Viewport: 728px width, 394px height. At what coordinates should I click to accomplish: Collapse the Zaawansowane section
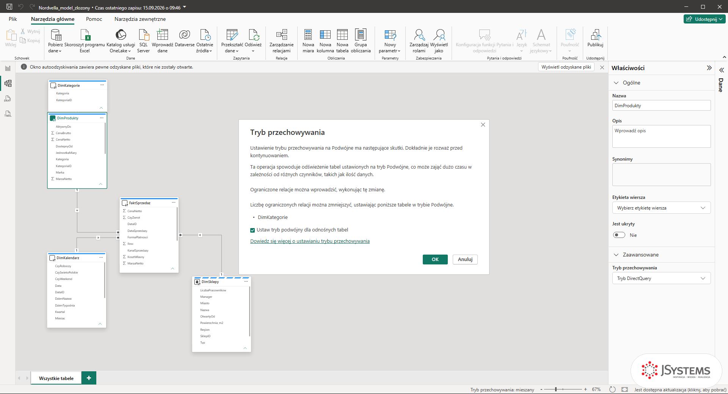coord(616,255)
